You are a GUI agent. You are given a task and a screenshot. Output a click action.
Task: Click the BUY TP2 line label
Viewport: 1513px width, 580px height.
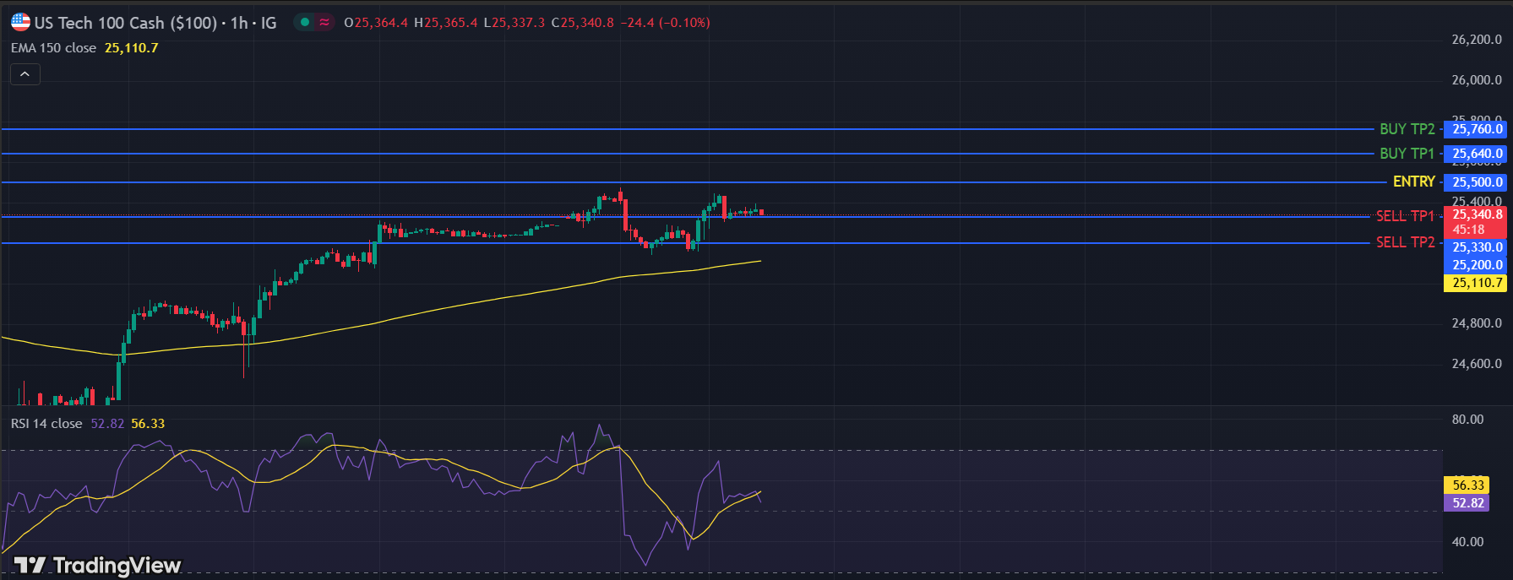pyautogui.click(x=1407, y=129)
